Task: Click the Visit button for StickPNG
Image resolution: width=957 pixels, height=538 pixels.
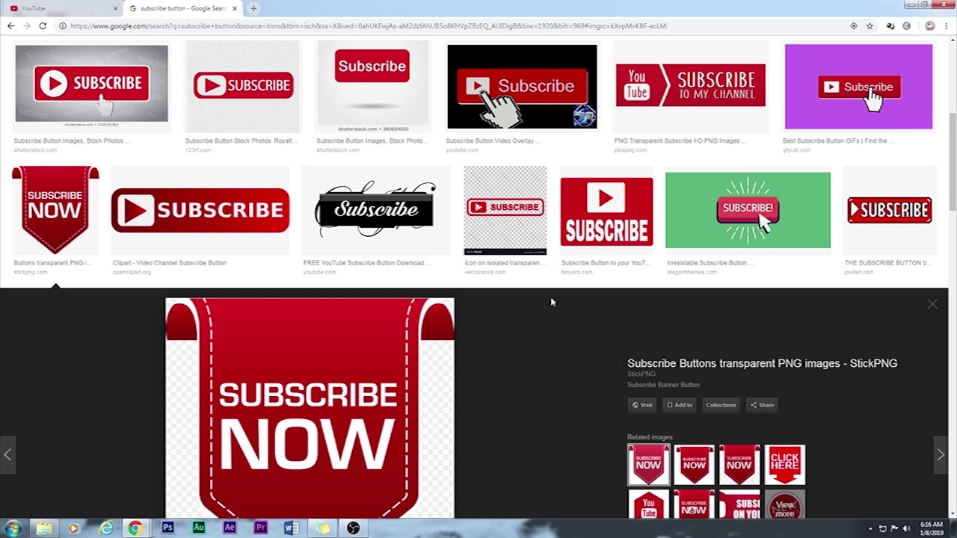Action: click(641, 404)
